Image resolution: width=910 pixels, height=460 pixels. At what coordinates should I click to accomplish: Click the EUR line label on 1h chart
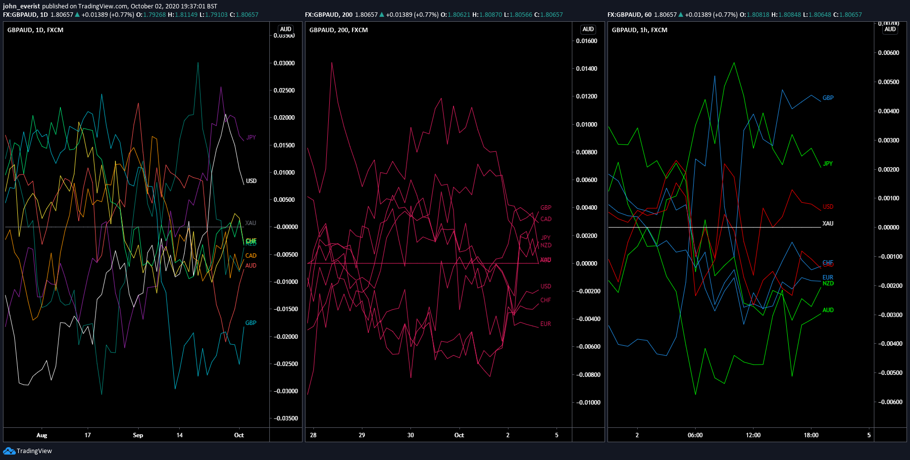(828, 277)
